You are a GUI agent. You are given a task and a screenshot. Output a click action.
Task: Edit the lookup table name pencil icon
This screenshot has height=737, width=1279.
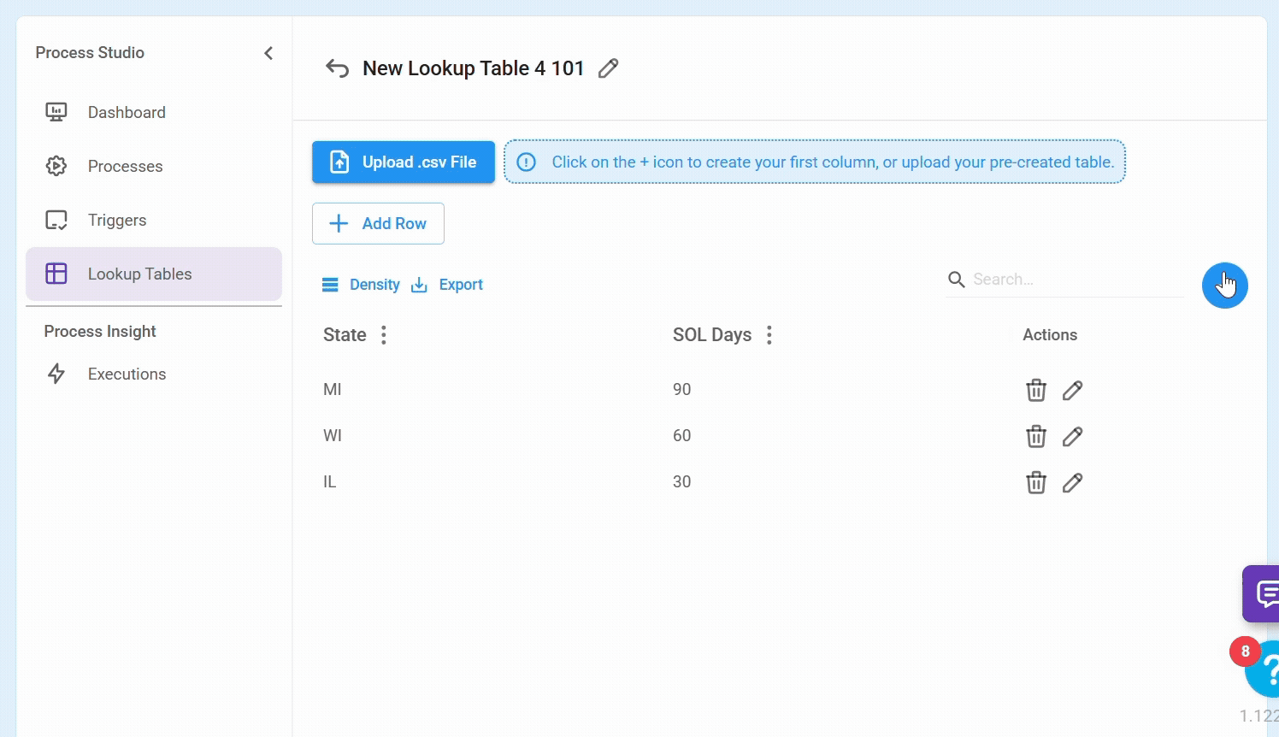(608, 68)
